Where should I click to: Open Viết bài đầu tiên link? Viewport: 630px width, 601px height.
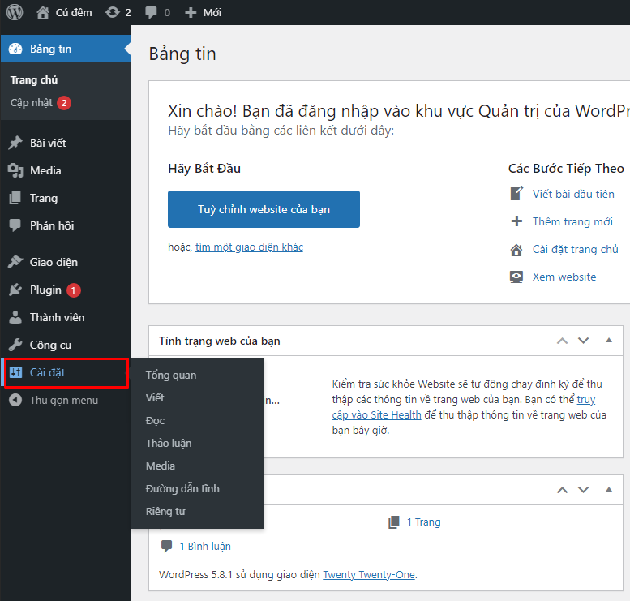coord(573,194)
